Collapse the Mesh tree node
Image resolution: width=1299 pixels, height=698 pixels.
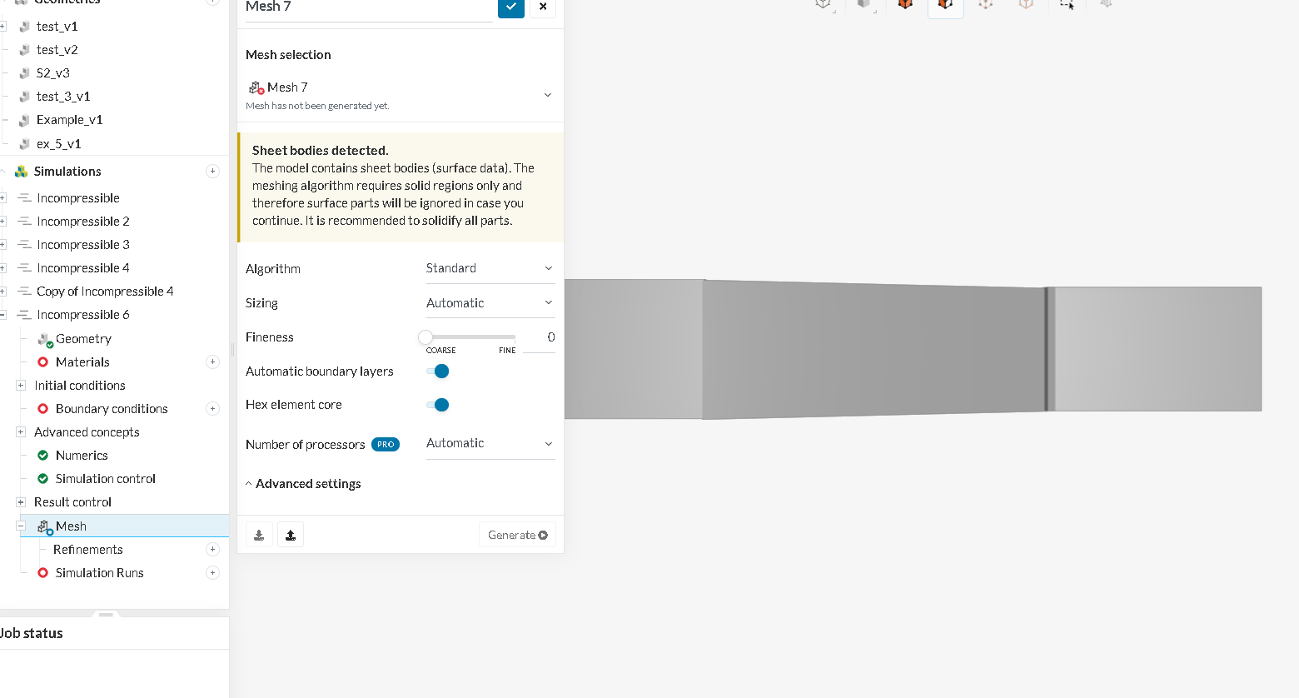pyautogui.click(x=21, y=526)
